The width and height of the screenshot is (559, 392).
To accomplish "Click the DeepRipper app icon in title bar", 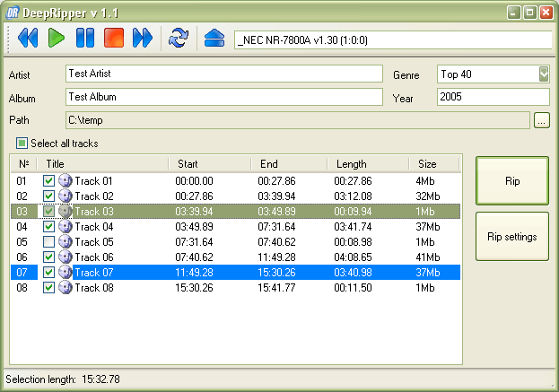I will [13, 13].
